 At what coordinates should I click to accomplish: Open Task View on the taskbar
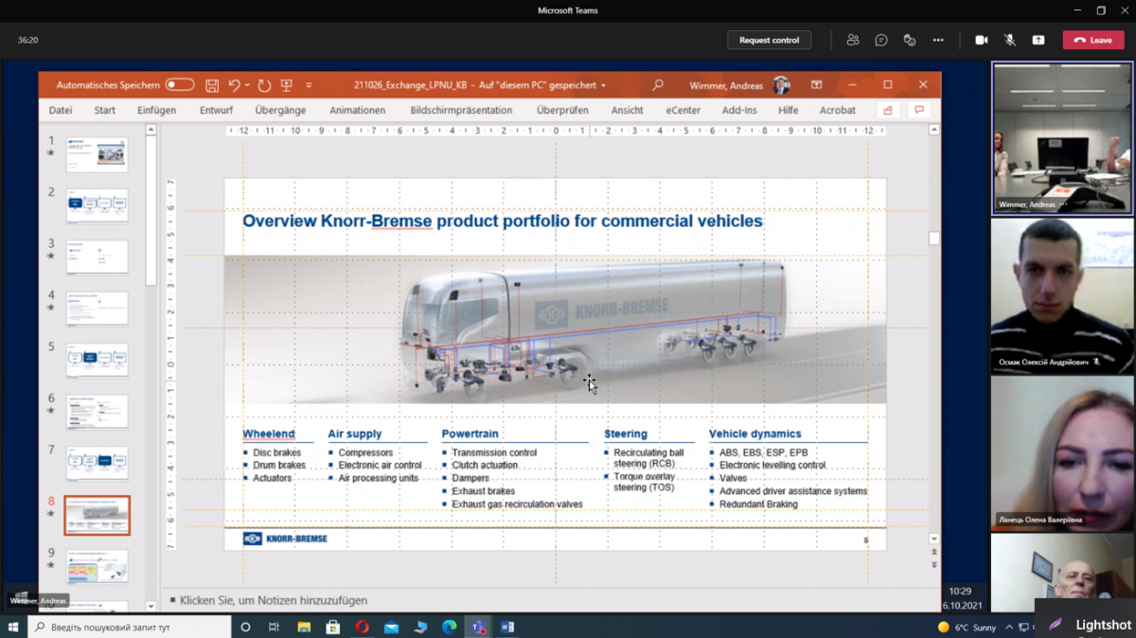[274, 627]
